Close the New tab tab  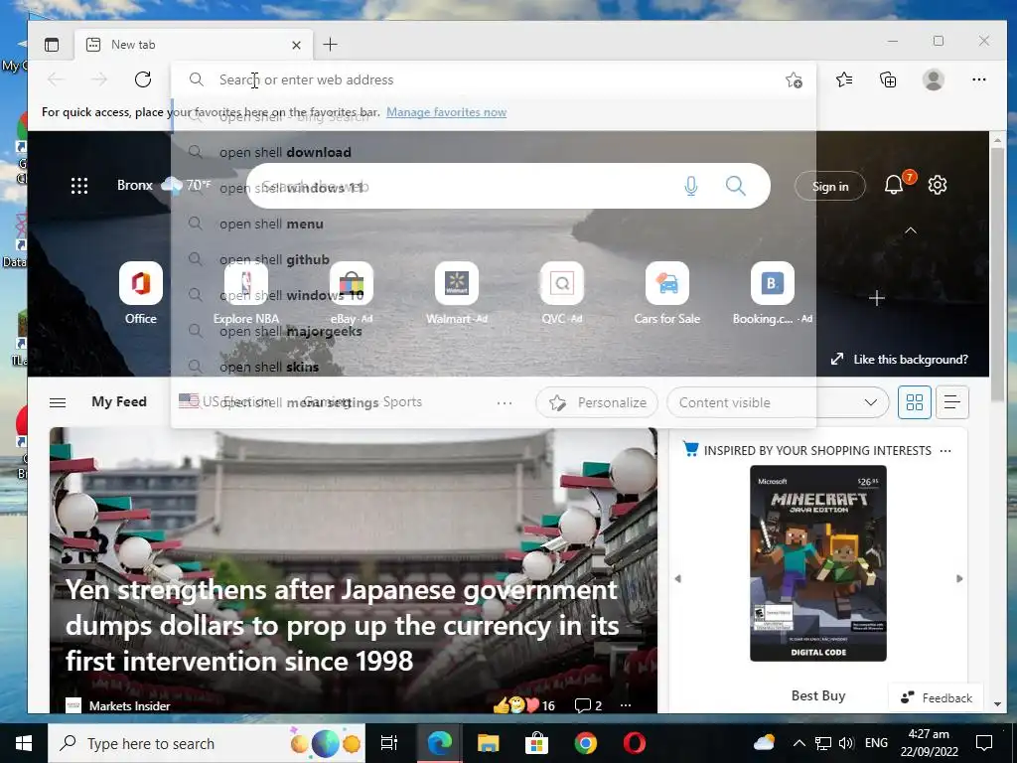click(x=296, y=45)
